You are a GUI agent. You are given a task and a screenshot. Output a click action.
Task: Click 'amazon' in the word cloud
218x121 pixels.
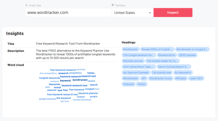55,81
